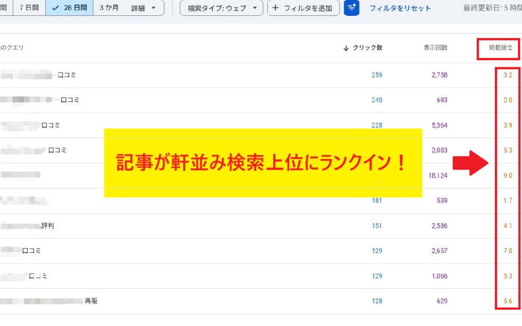The height and width of the screenshot is (326, 522).
Task: Click the impressions value 1,066
Action: (439, 276)
